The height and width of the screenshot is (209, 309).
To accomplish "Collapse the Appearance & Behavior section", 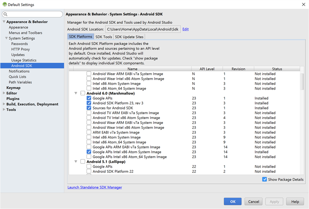I will pos(4,22).
